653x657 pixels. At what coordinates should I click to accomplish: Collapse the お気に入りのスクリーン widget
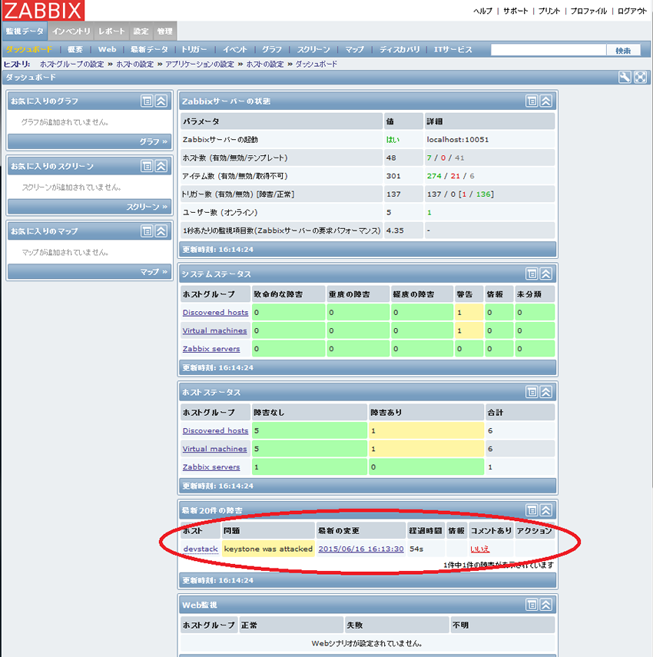click(x=161, y=166)
